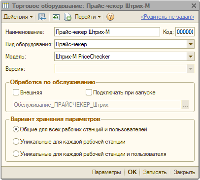Click the refresh/reread toolbar icon
The height and width of the screenshot is (180, 200).
click(x=56, y=17)
